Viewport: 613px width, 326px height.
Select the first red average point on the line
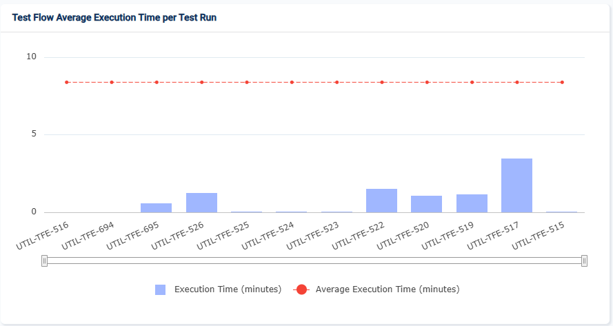[x=67, y=82]
